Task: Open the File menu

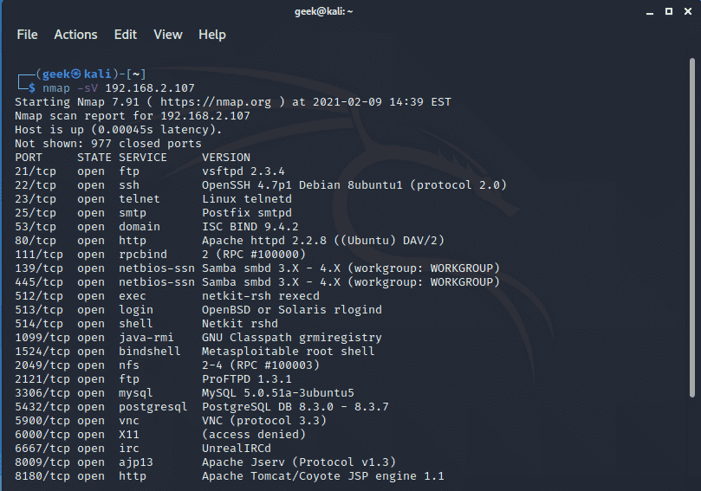Action: coord(27,35)
